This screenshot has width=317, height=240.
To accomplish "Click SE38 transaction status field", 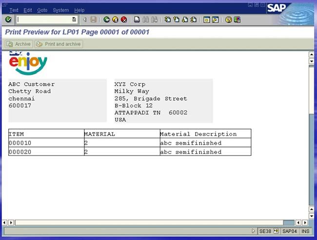I will click(x=265, y=231).
